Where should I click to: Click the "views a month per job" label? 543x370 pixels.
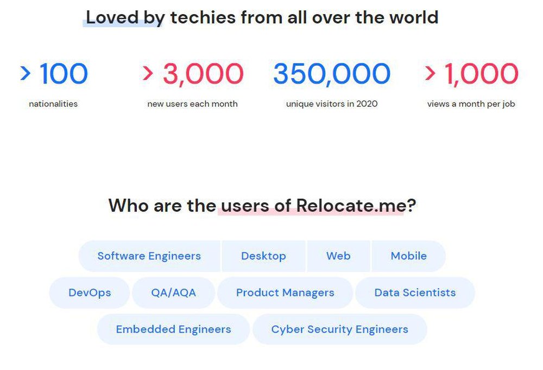pos(470,104)
